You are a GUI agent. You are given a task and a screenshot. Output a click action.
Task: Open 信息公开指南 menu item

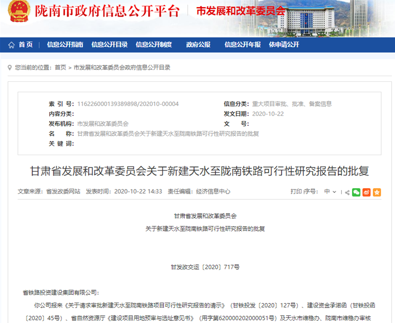(x=65, y=45)
